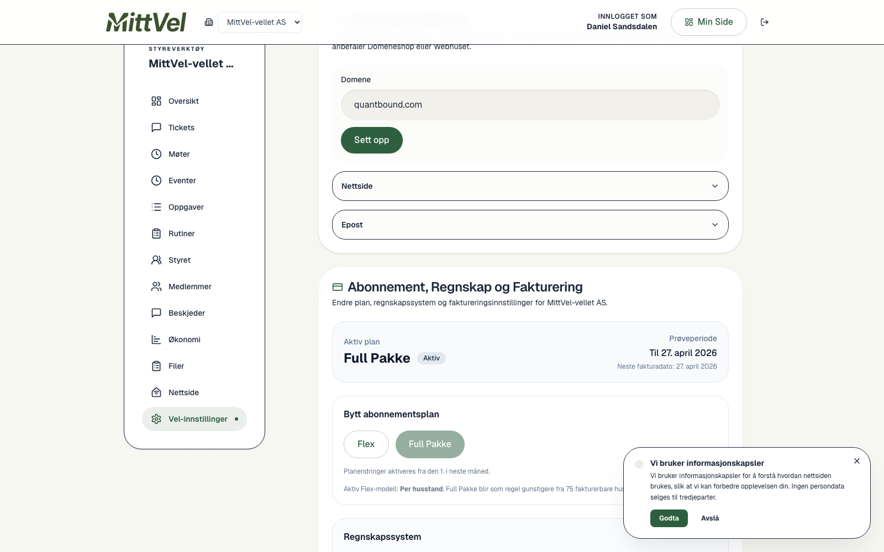This screenshot has width=884, height=552.
Task: Click the 'Neste fakturadato: 27. april 2026' text
Action: pyautogui.click(x=667, y=367)
